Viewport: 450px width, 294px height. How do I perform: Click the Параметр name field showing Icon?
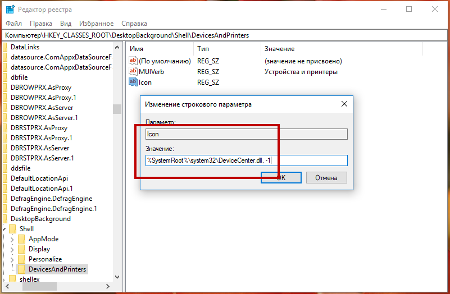point(247,134)
